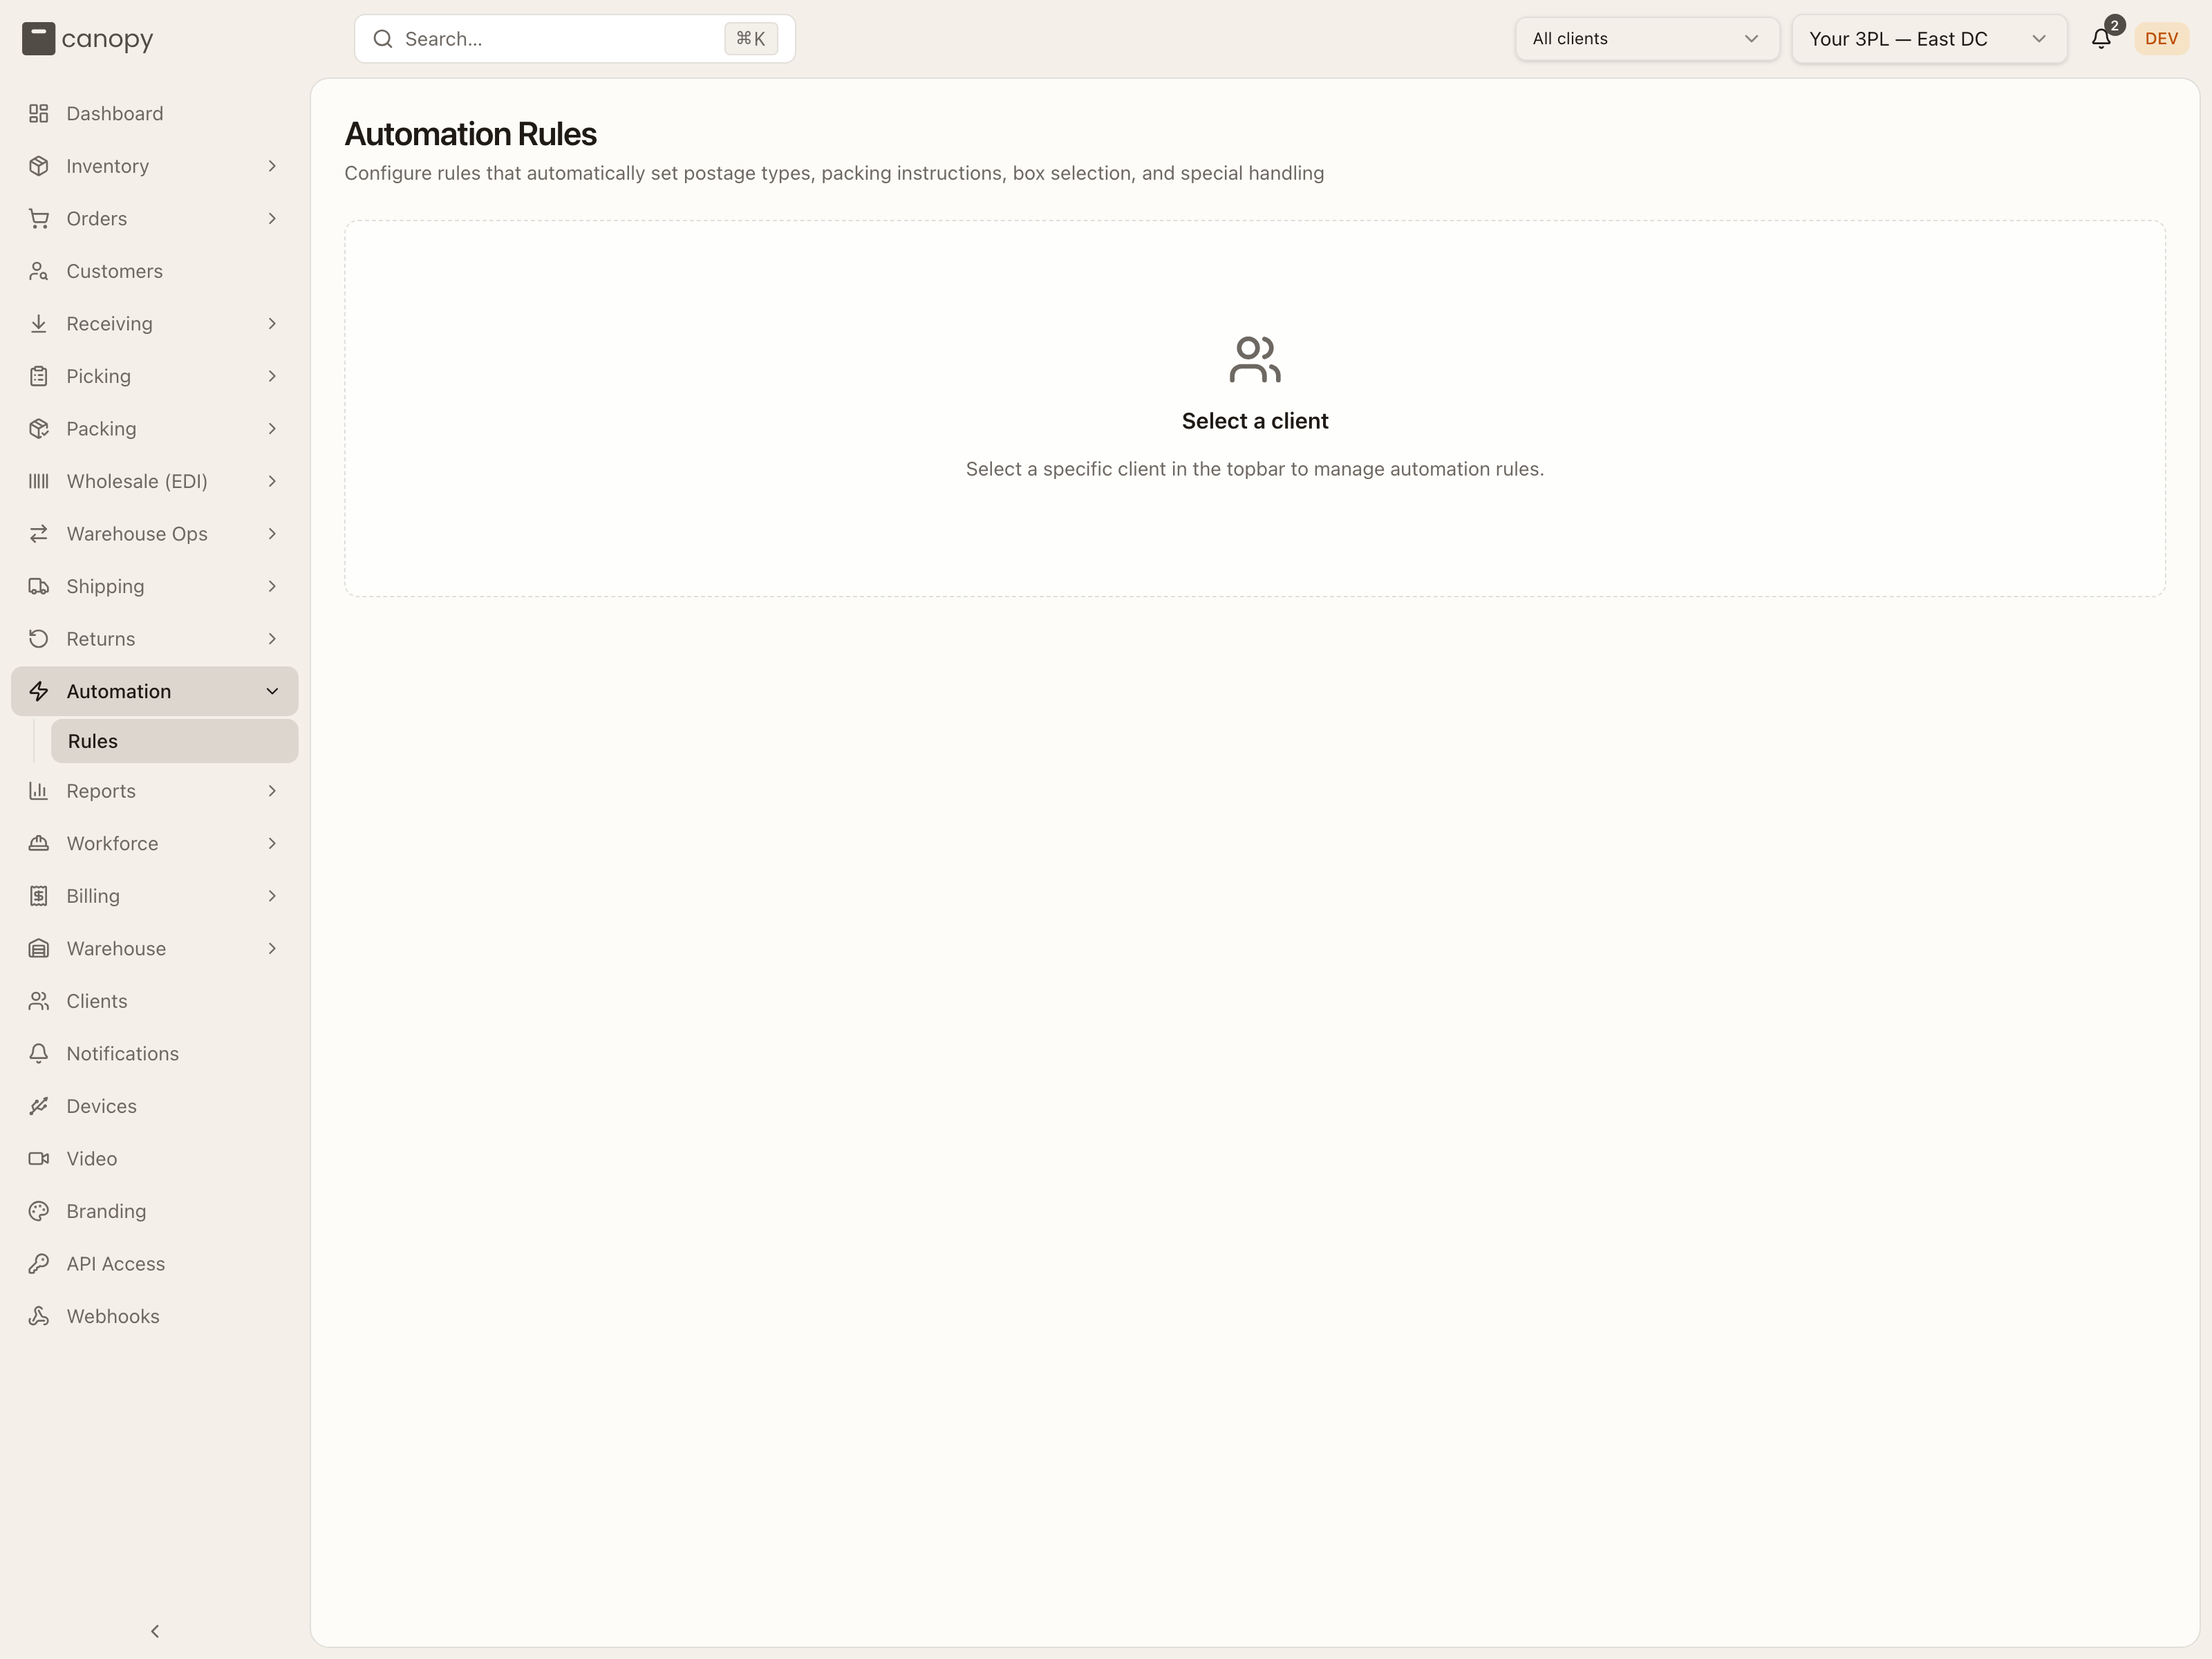Click the Billing receipt icon

pyautogui.click(x=39, y=895)
